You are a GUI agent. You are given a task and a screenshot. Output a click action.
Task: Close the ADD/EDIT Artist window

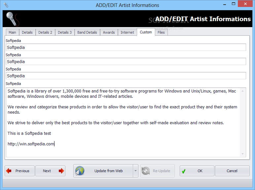click(245, 4)
